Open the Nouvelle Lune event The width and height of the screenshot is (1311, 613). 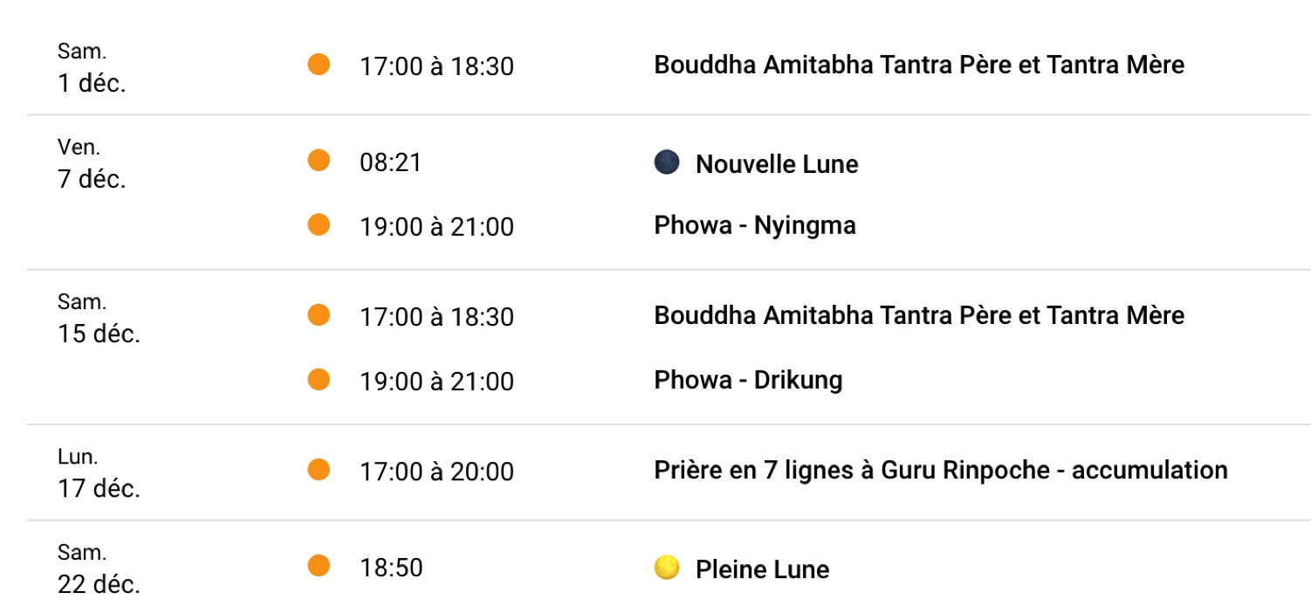pyautogui.click(x=776, y=164)
